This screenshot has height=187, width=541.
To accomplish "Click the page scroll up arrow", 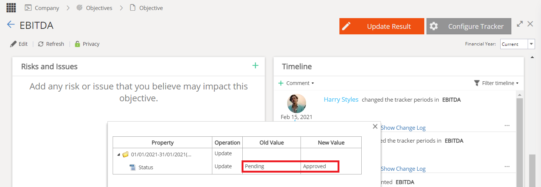I will 533,57.
